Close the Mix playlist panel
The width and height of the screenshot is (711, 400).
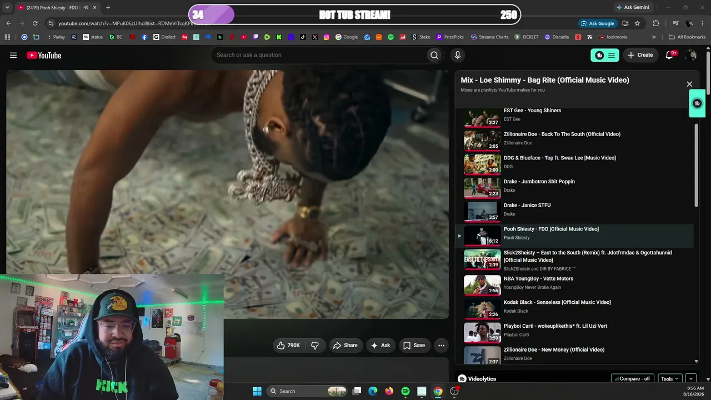pos(689,84)
